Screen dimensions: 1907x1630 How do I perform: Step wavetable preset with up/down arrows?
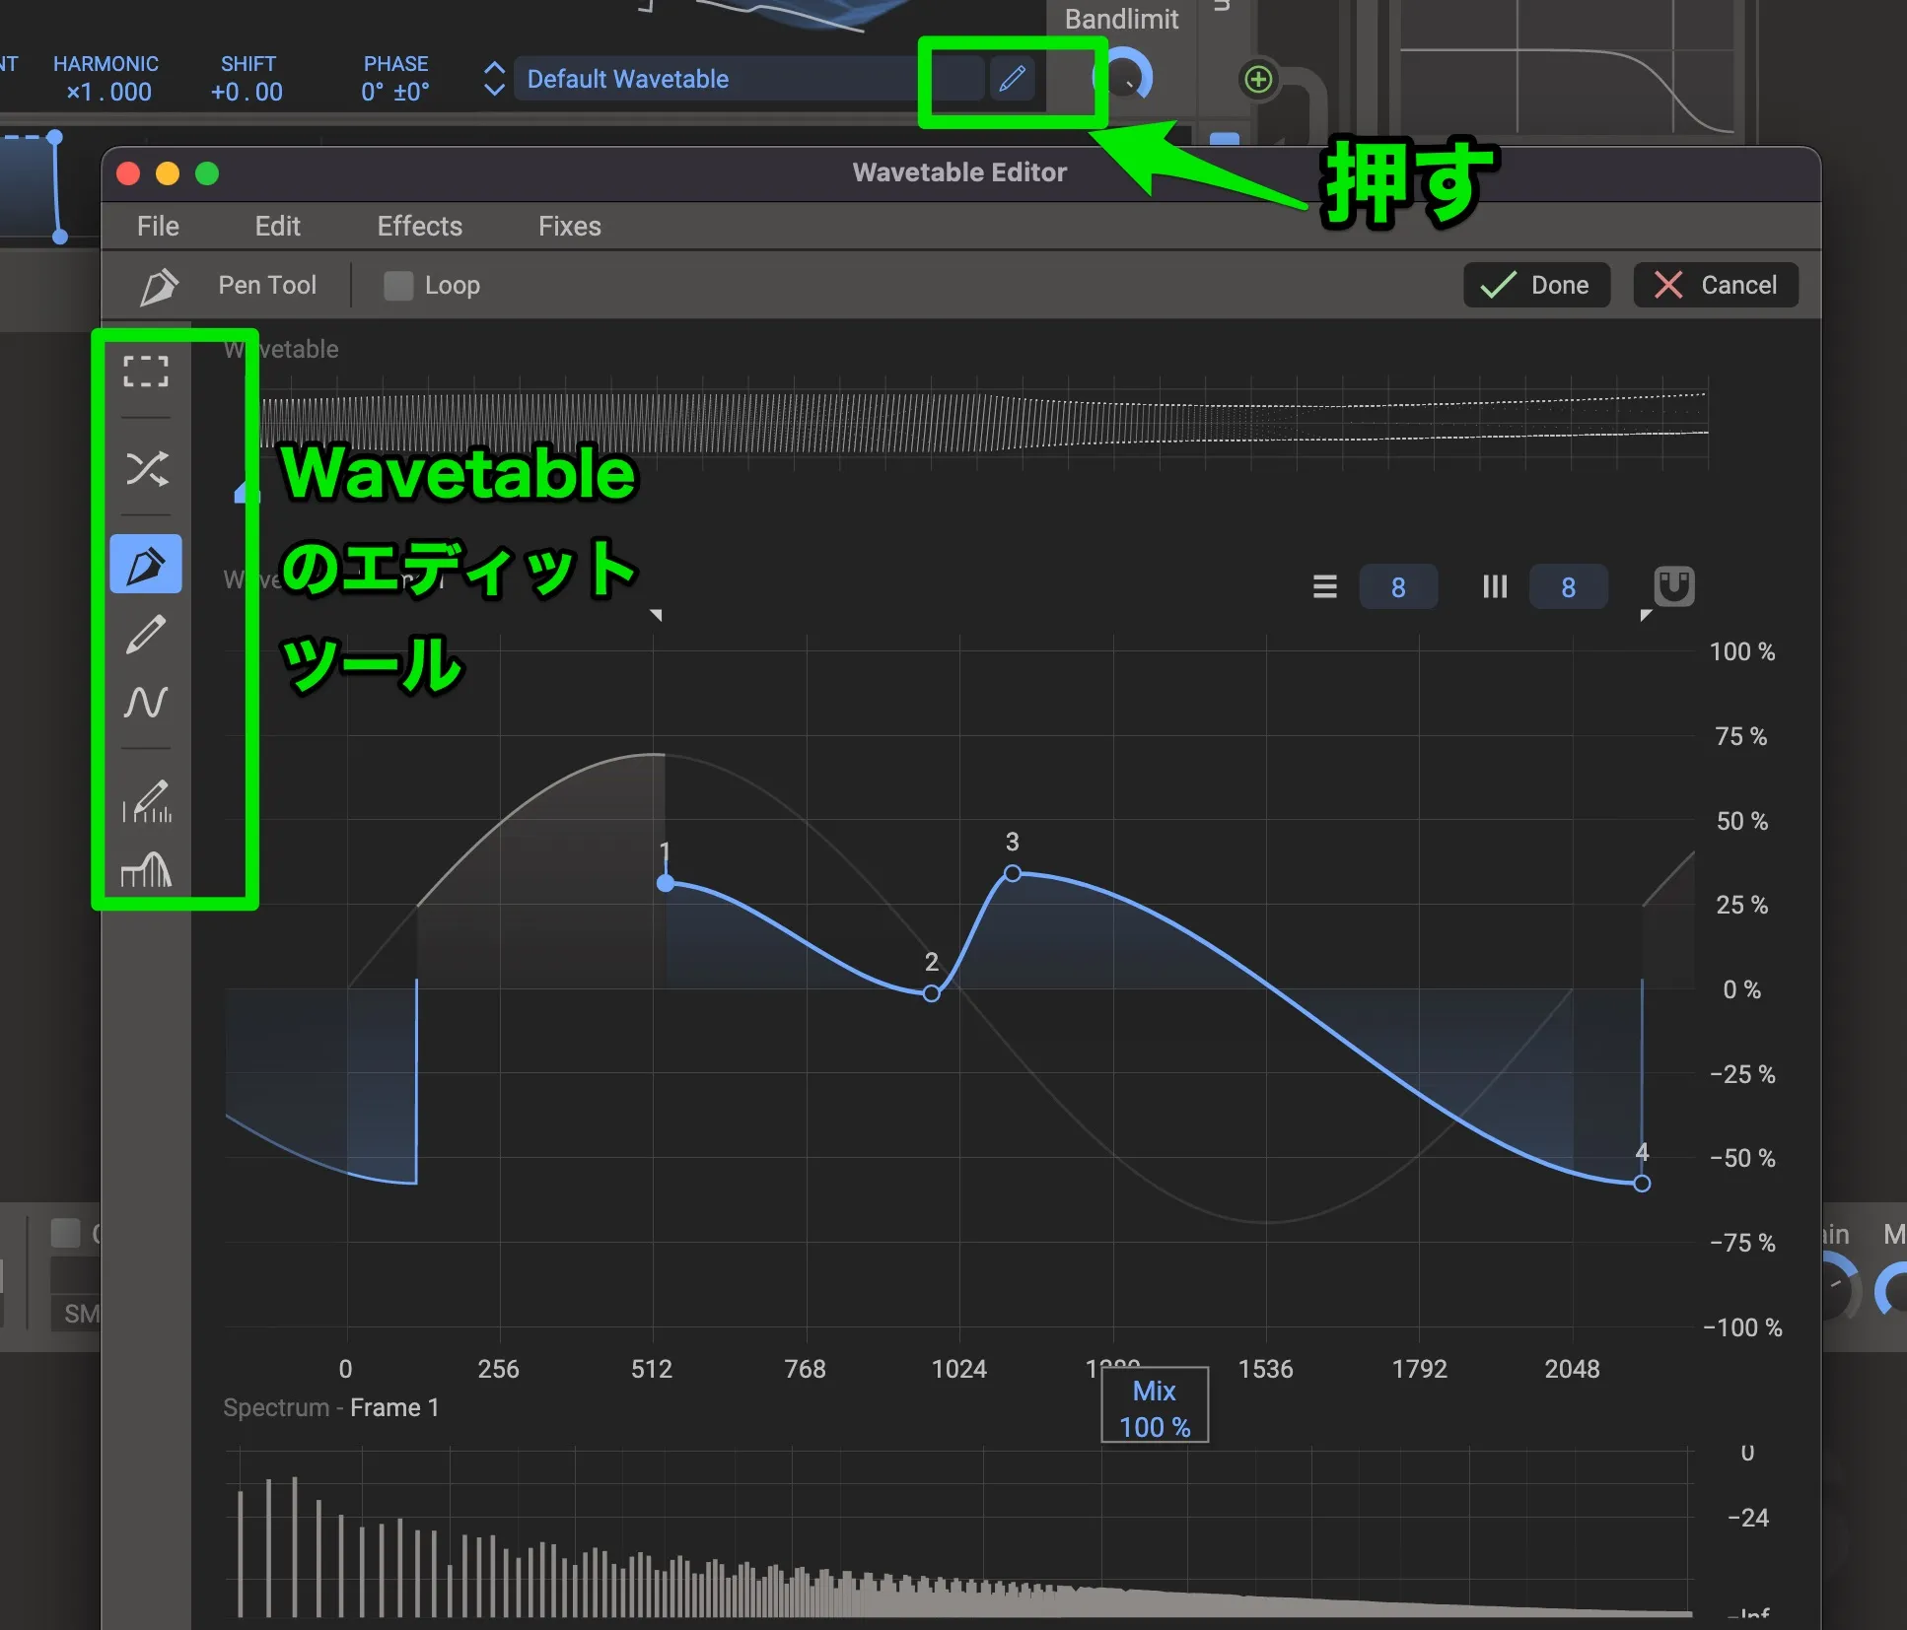(495, 79)
